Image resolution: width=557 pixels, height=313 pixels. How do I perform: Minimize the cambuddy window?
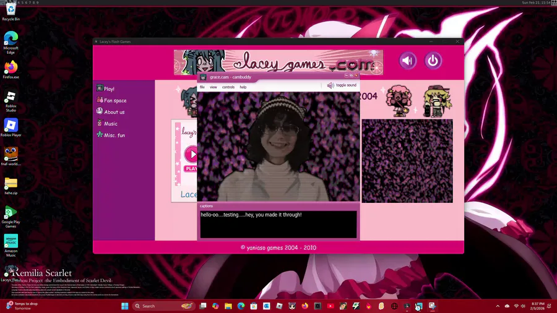[347, 75]
